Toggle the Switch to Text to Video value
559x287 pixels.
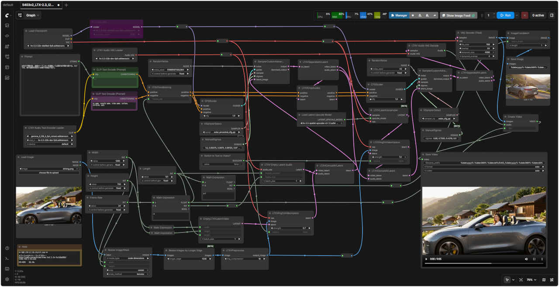click(x=223, y=164)
